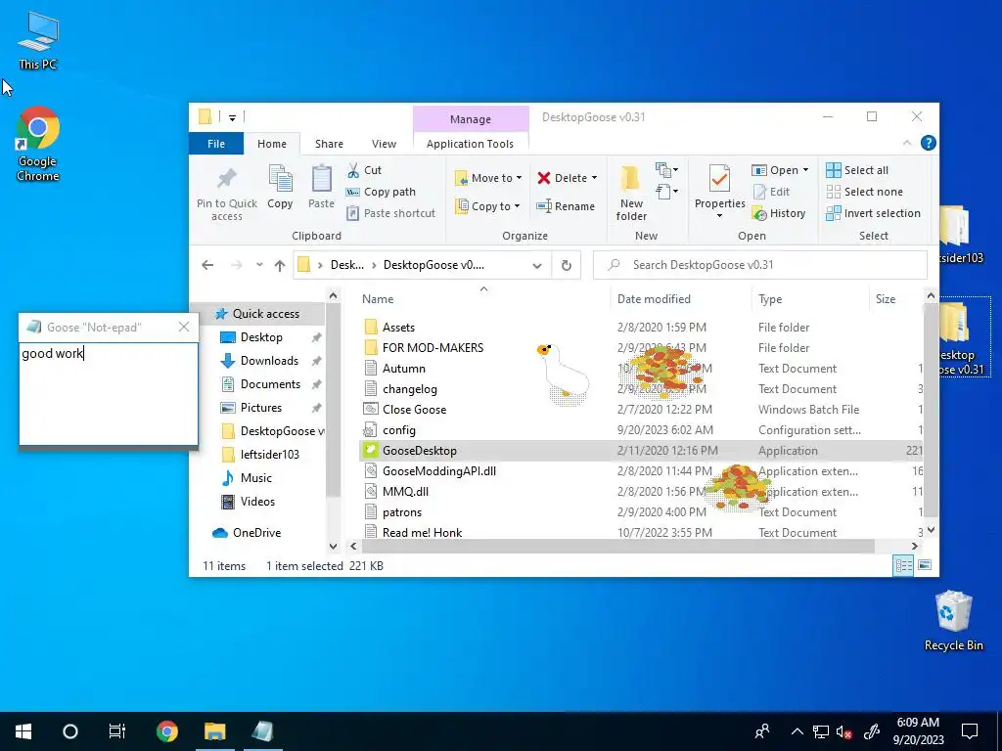Open Windows Start menu
Image resolution: width=1002 pixels, height=751 pixels.
click(23, 731)
